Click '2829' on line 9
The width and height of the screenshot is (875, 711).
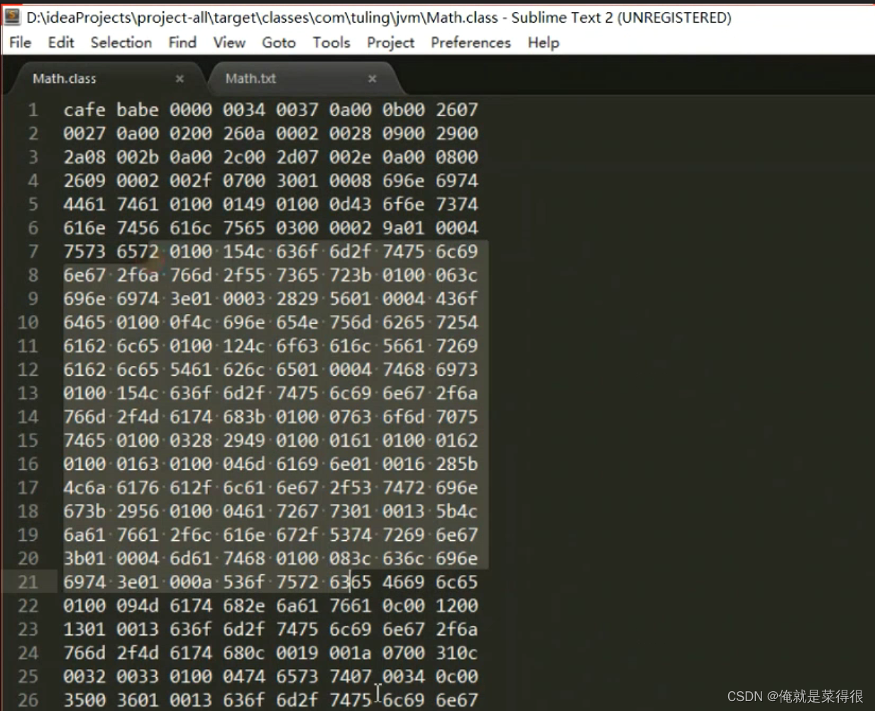(297, 298)
